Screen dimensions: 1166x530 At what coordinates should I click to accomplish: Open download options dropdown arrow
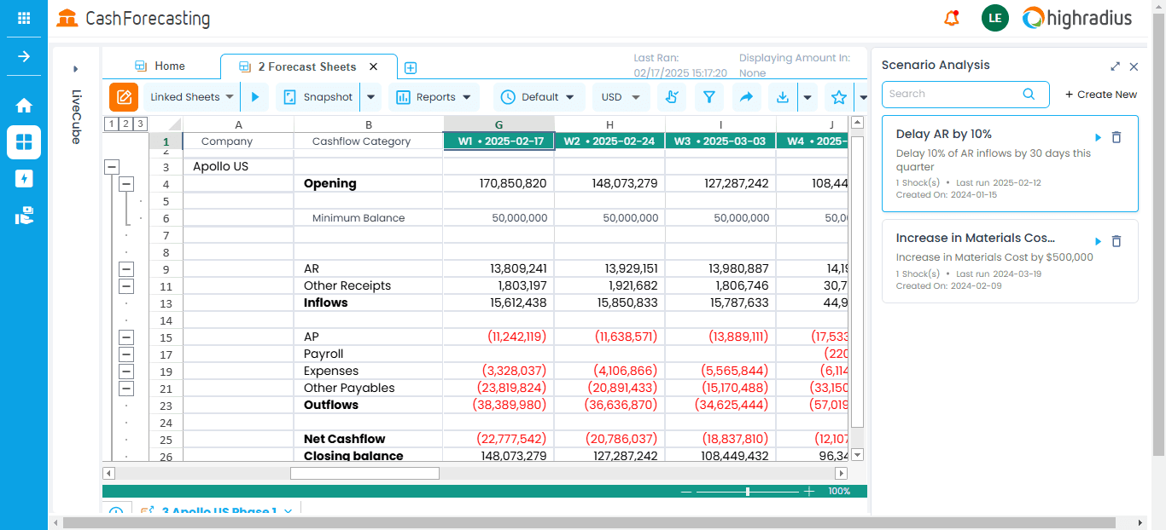pos(807,97)
